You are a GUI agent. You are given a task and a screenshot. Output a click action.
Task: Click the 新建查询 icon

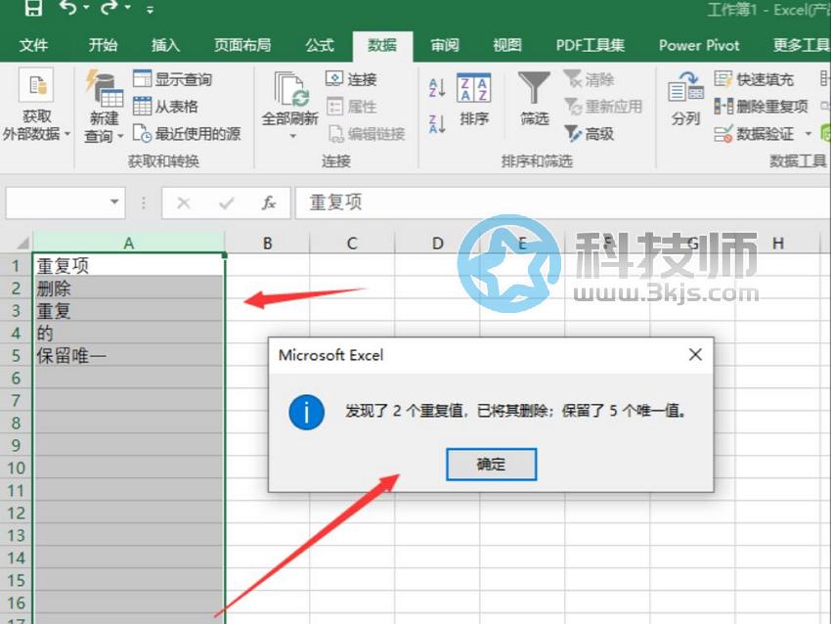105,89
